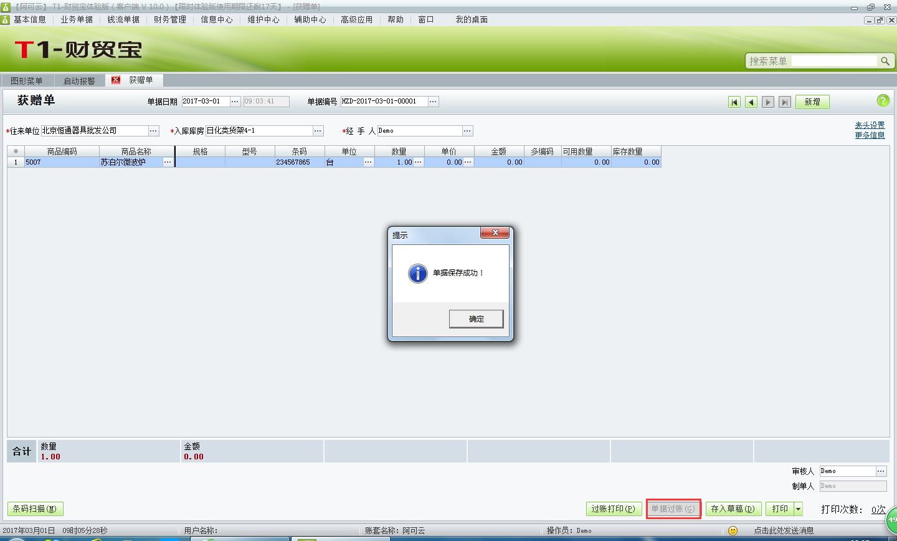This screenshot has height=541, width=897.
Task: Jump to first record using first-record arrow icon
Action: 734,102
